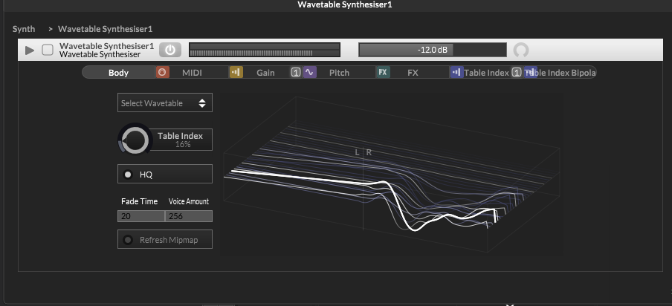Toggle the synth power bypass button

(x=170, y=50)
